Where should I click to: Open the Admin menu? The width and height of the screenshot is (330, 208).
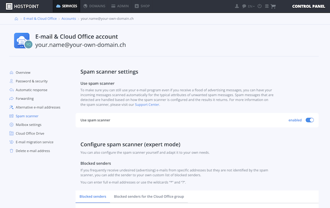tap(120, 6)
